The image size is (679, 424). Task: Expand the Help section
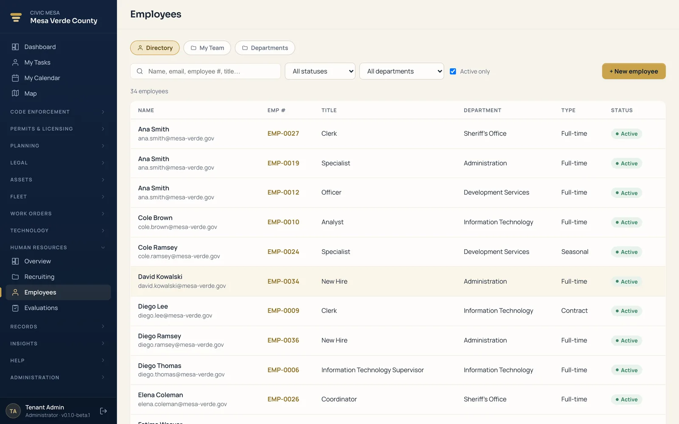(x=58, y=360)
